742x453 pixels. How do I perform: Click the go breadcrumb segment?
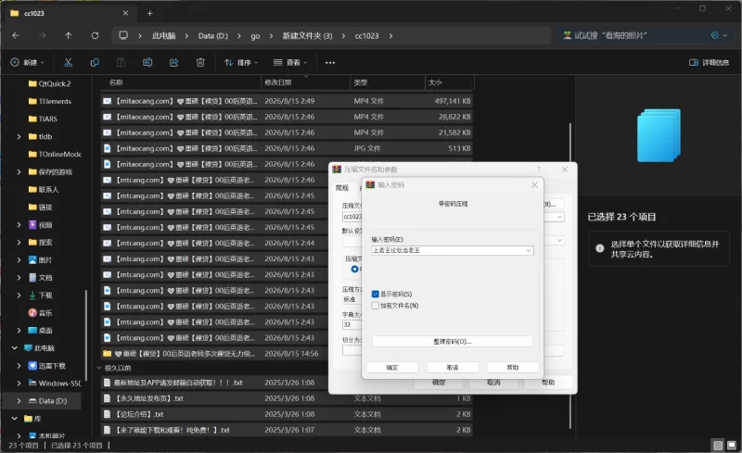[255, 35]
